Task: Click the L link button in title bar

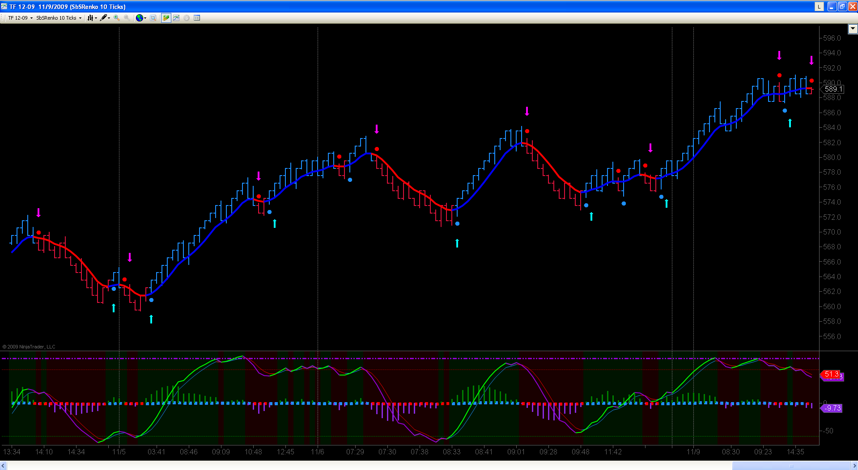Action: coord(819,6)
